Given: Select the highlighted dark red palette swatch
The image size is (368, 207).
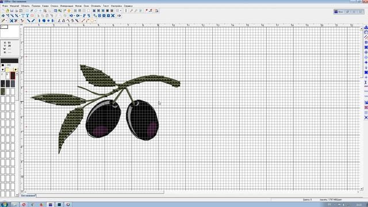Looking at the screenshot, I should pos(13,75).
